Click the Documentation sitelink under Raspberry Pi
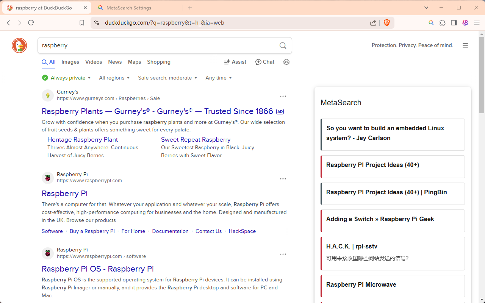Screen dimensions: 485x303 (170, 231)
